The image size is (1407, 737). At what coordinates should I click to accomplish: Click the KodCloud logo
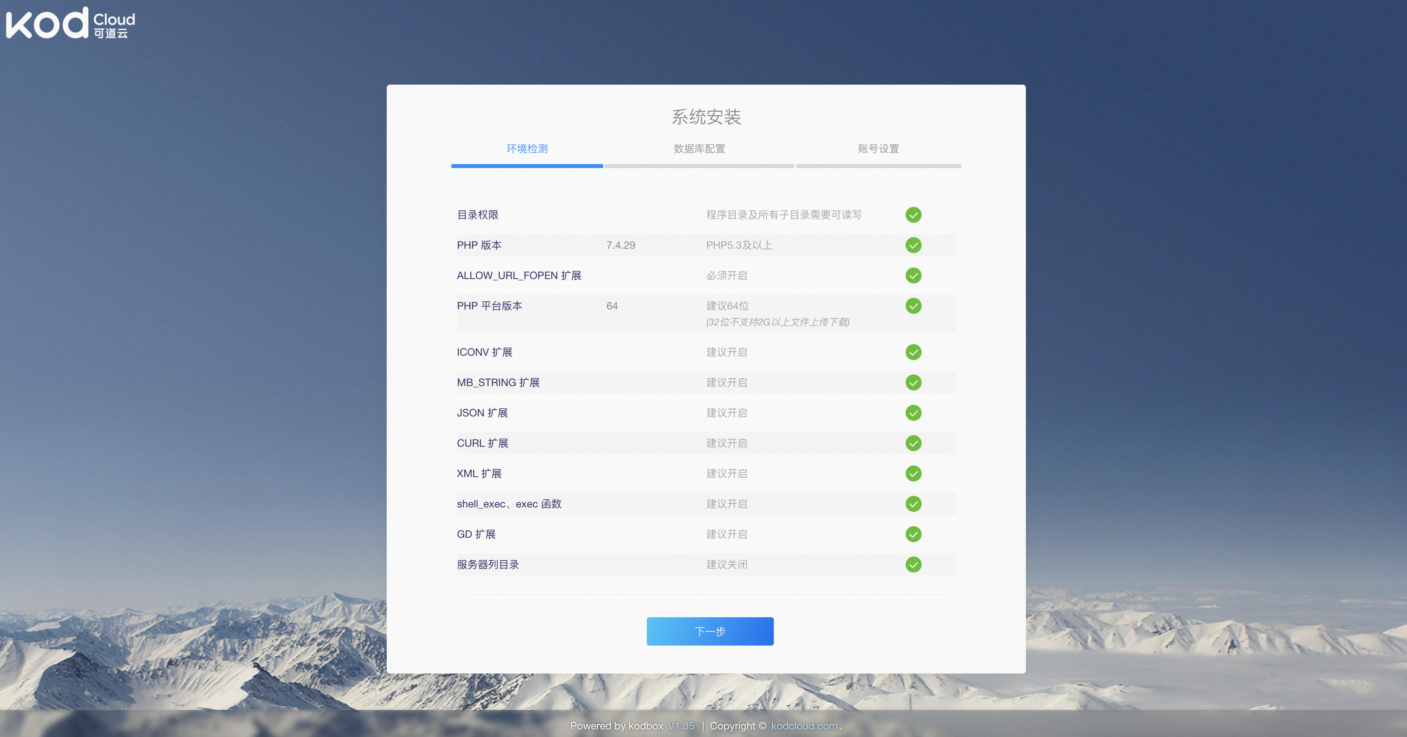click(70, 23)
